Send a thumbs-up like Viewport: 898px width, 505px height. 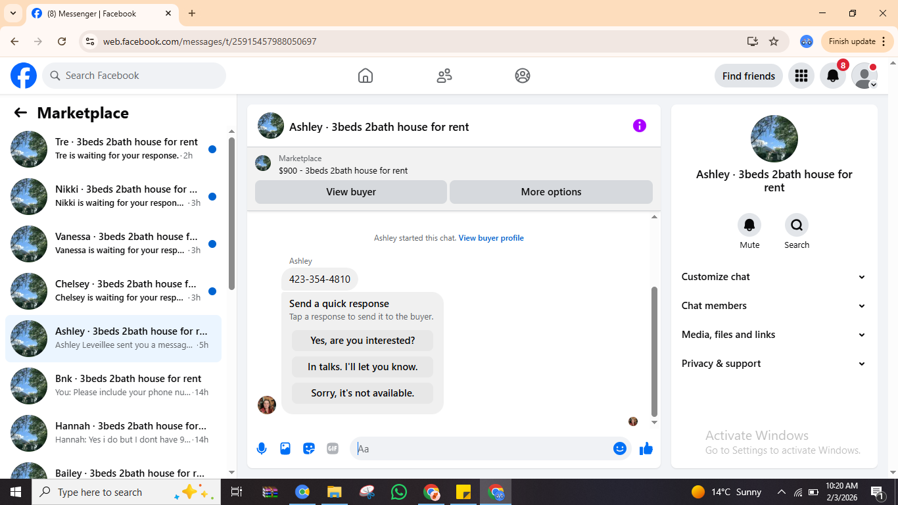[646, 448]
